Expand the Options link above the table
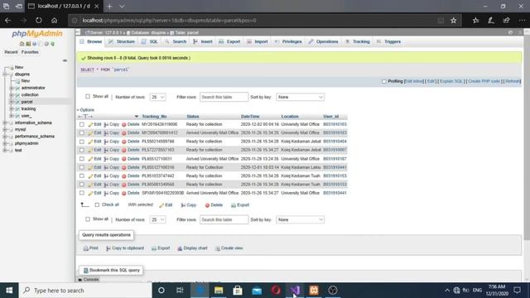This screenshot has width=530, height=298. click(86, 110)
